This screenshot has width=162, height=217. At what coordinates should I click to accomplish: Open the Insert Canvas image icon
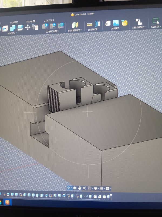(x=116, y=23)
